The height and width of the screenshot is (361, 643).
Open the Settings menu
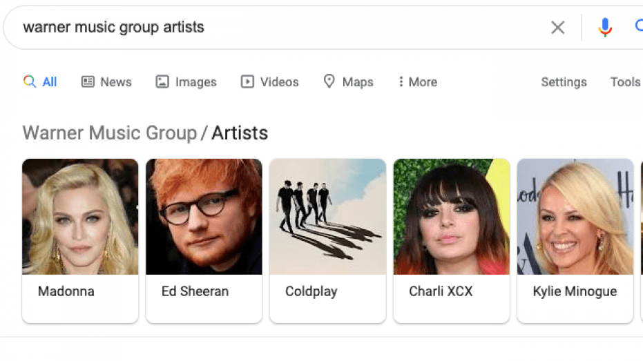(x=564, y=82)
